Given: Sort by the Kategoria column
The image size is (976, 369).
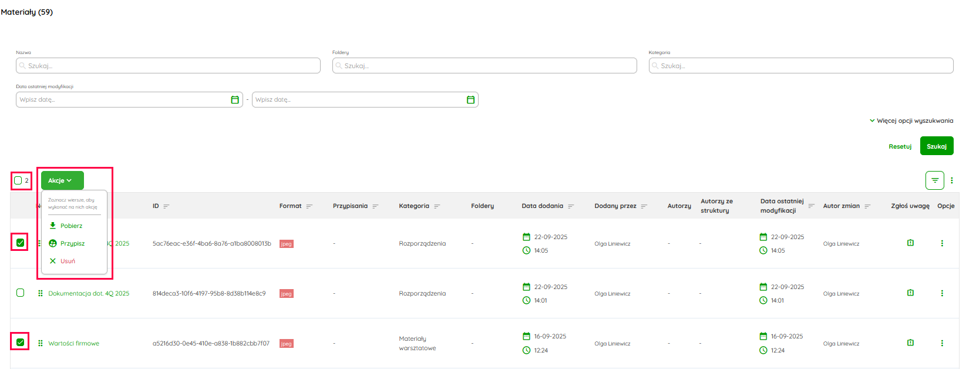Looking at the screenshot, I should [x=437, y=206].
